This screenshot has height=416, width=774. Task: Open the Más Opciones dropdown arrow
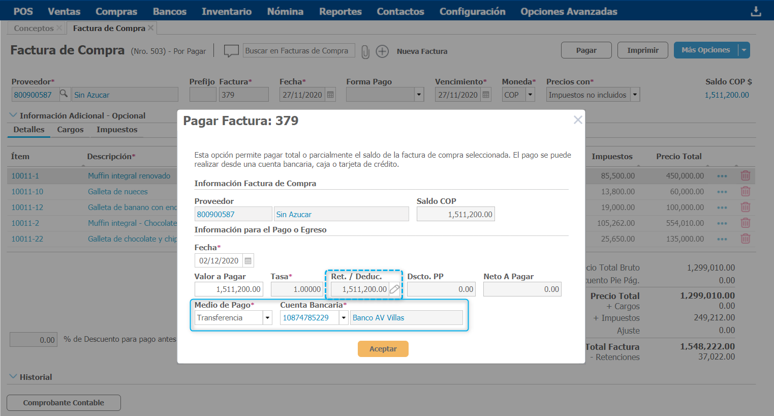pyautogui.click(x=744, y=50)
